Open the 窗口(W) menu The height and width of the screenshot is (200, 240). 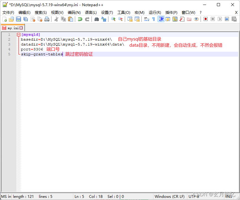click(189, 13)
